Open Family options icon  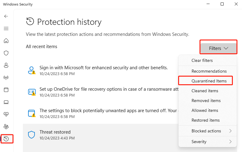6,126
